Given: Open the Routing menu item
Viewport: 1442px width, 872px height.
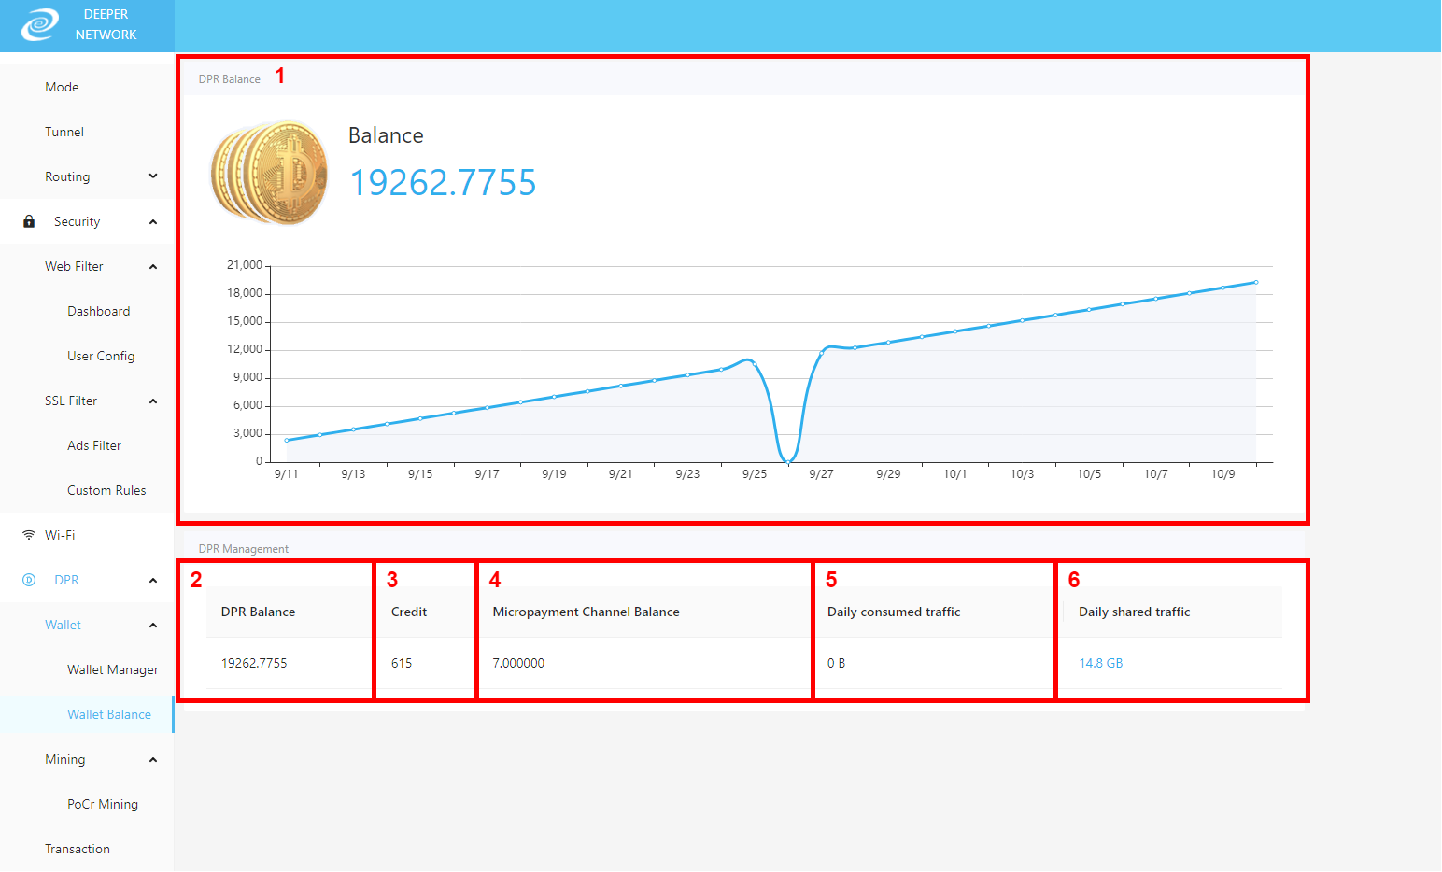Looking at the screenshot, I should [x=67, y=176].
